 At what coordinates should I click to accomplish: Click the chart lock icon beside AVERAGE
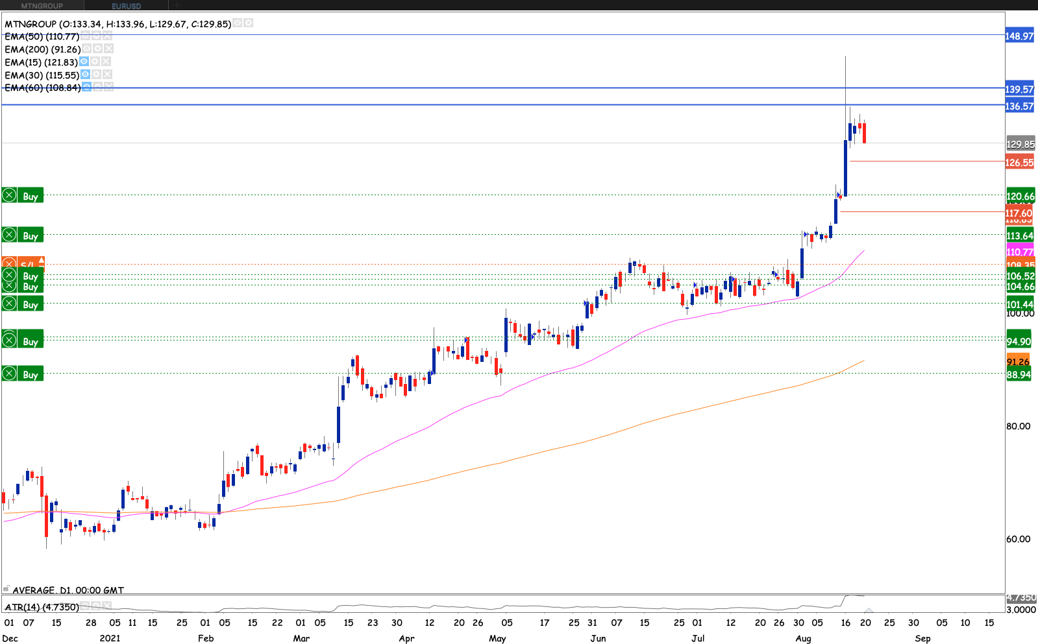tap(6, 589)
